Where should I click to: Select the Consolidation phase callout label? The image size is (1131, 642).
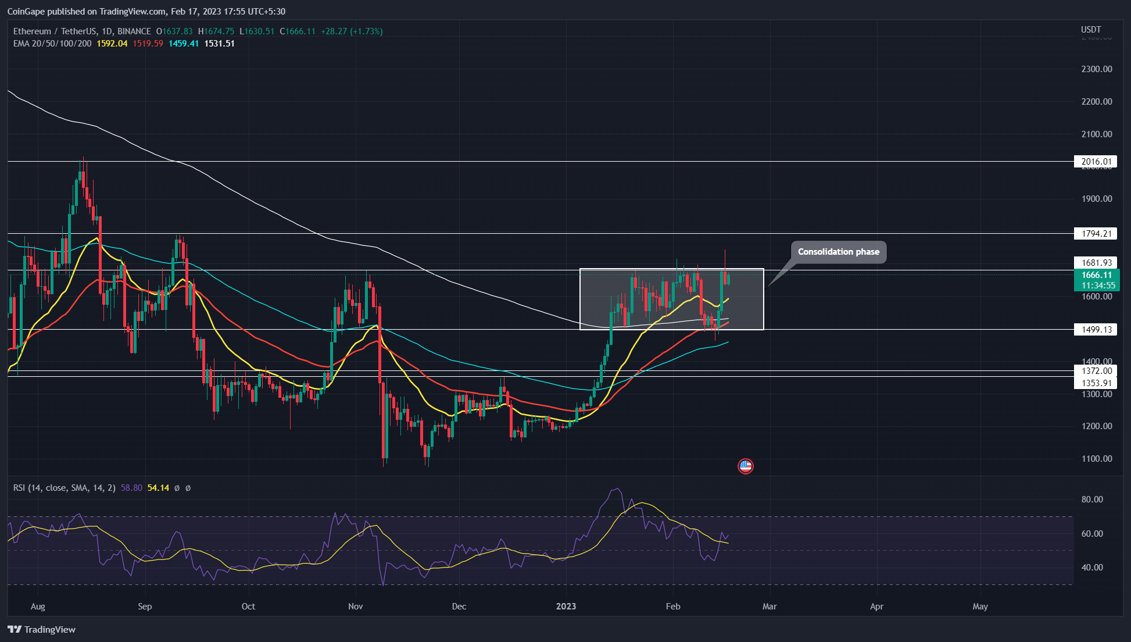(838, 252)
